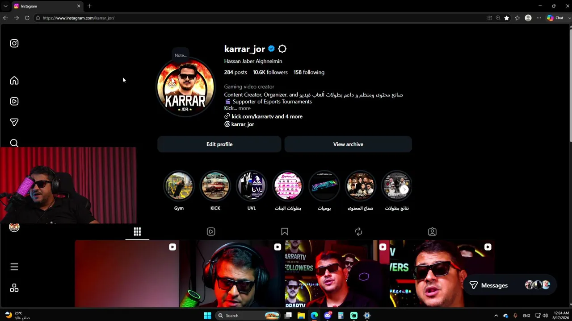
Task: Click the Instagram logo in the sidebar
Action: coord(14,43)
